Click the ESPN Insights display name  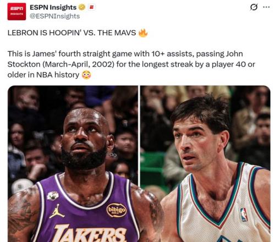53,7
